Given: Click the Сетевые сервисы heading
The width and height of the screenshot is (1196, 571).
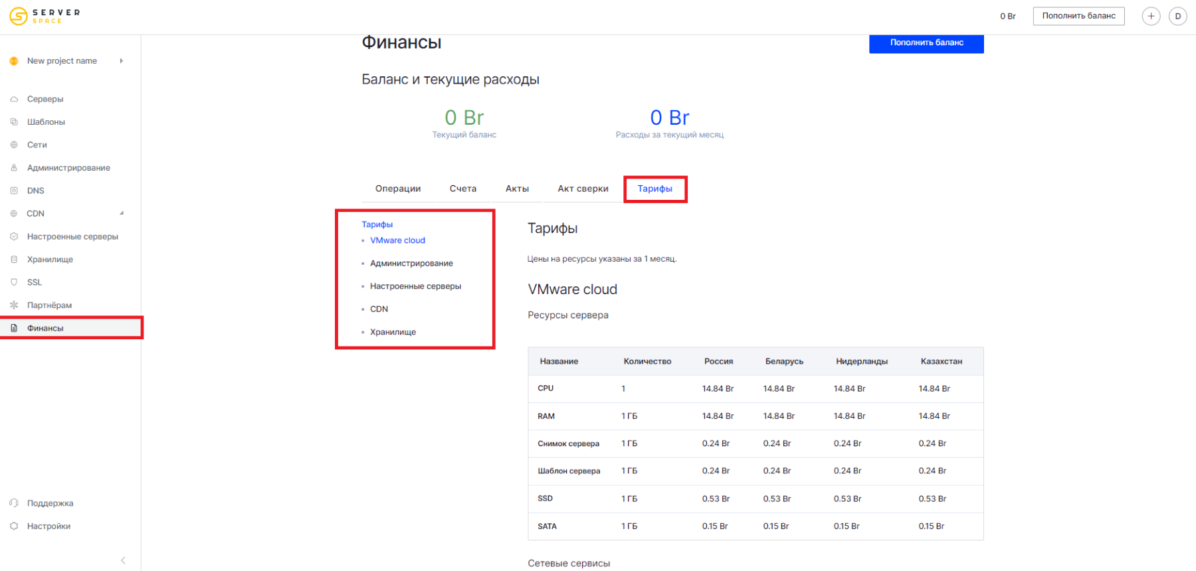Looking at the screenshot, I should (x=569, y=563).
